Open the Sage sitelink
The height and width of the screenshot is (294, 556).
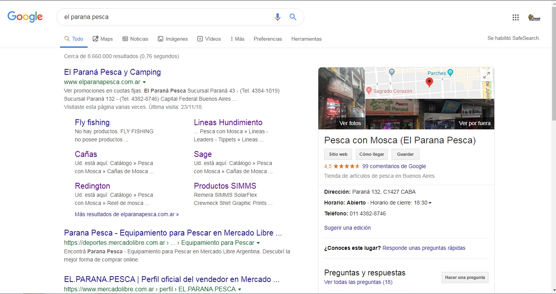click(x=203, y=154)
